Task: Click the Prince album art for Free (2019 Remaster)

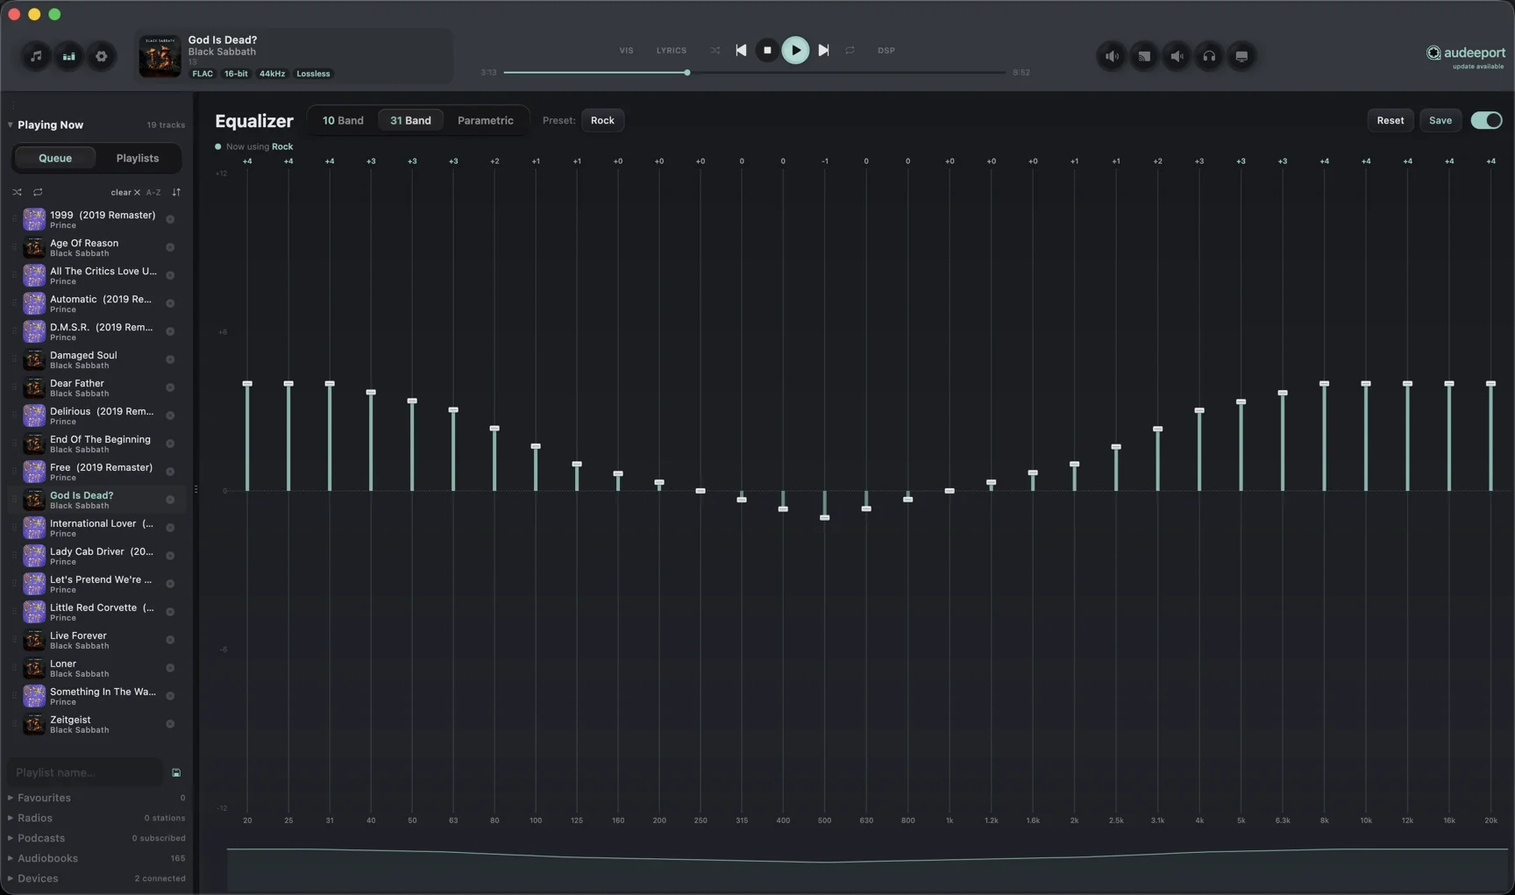Action: pyautogui.click(x=34, y=472)
